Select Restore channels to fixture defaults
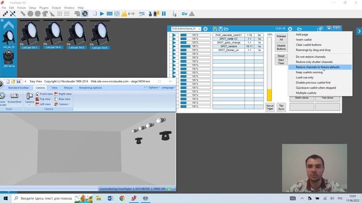 click(x=318, y=67)
